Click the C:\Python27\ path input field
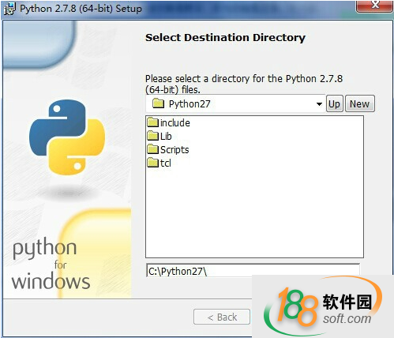Screen dimensions: 394x338 253,271
